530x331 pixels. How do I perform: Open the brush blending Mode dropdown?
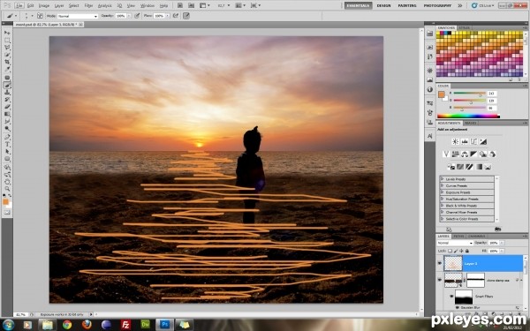pos(78,16)
